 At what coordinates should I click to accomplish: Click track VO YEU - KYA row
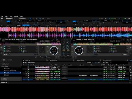(76, 67)
